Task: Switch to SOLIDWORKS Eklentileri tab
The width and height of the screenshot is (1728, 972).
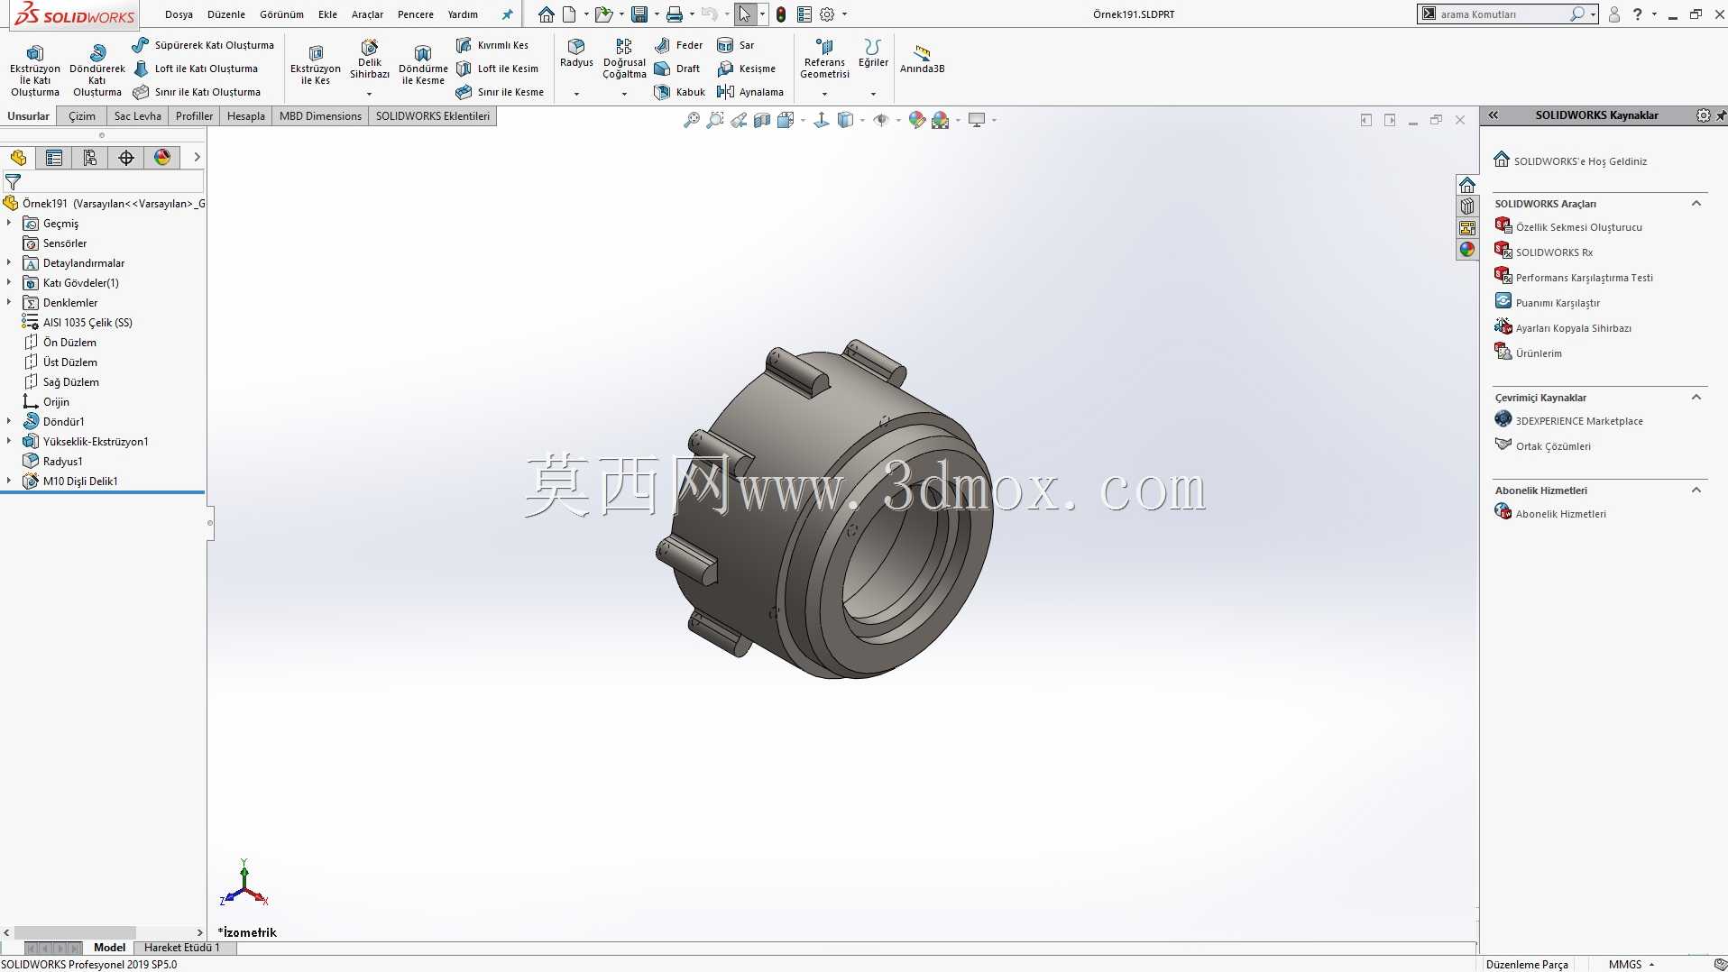Action: click(433, 116)
